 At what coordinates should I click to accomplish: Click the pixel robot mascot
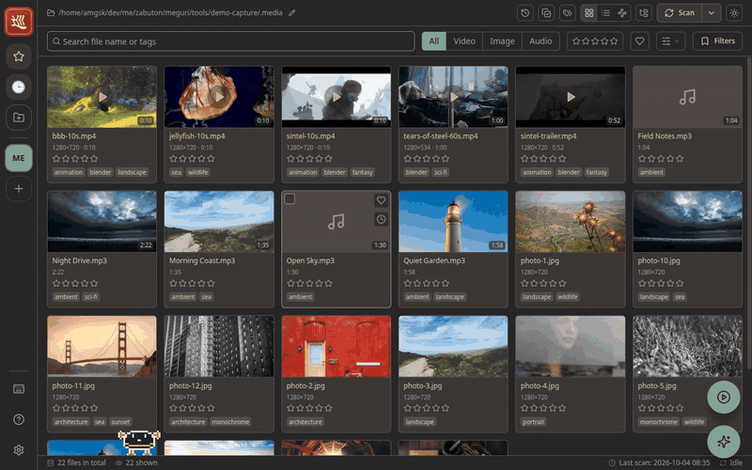[x=138, y=442]
